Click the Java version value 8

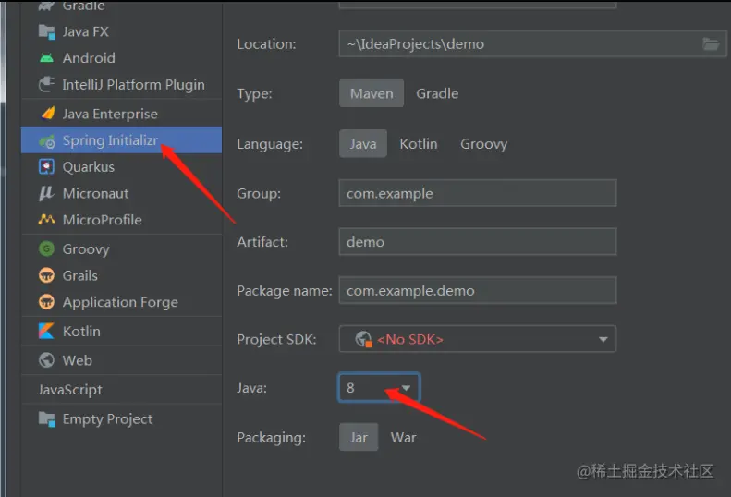[x=350, y=388]
